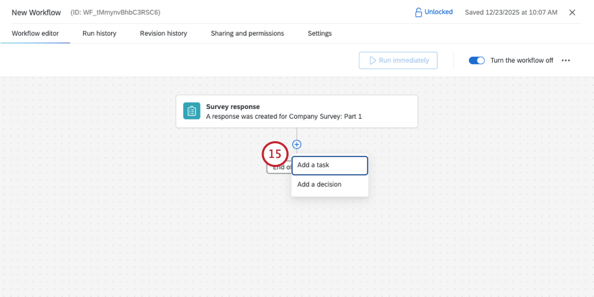594x297 pixels.
Task: Open the Run history tab
Action: [99, 34]
